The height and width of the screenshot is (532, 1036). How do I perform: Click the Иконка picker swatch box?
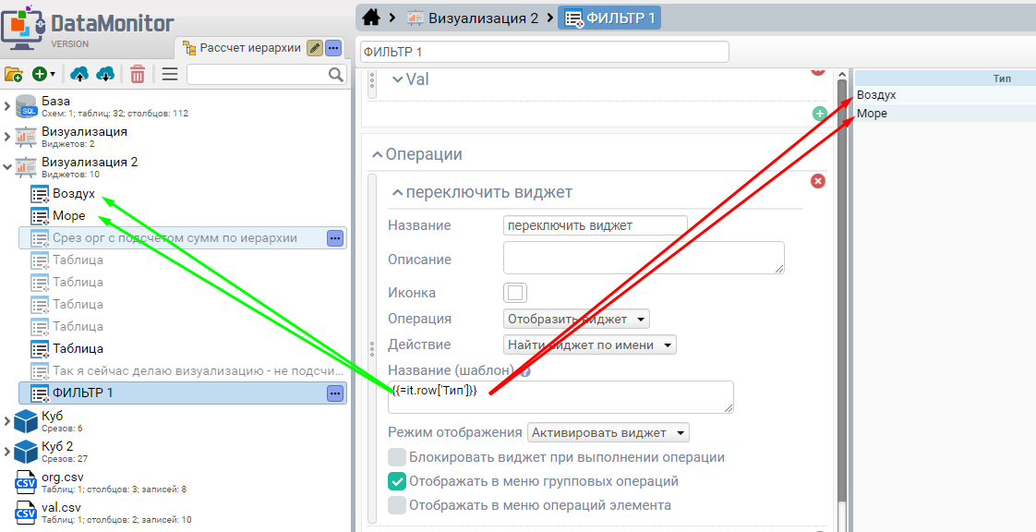[x=515, y=293]
